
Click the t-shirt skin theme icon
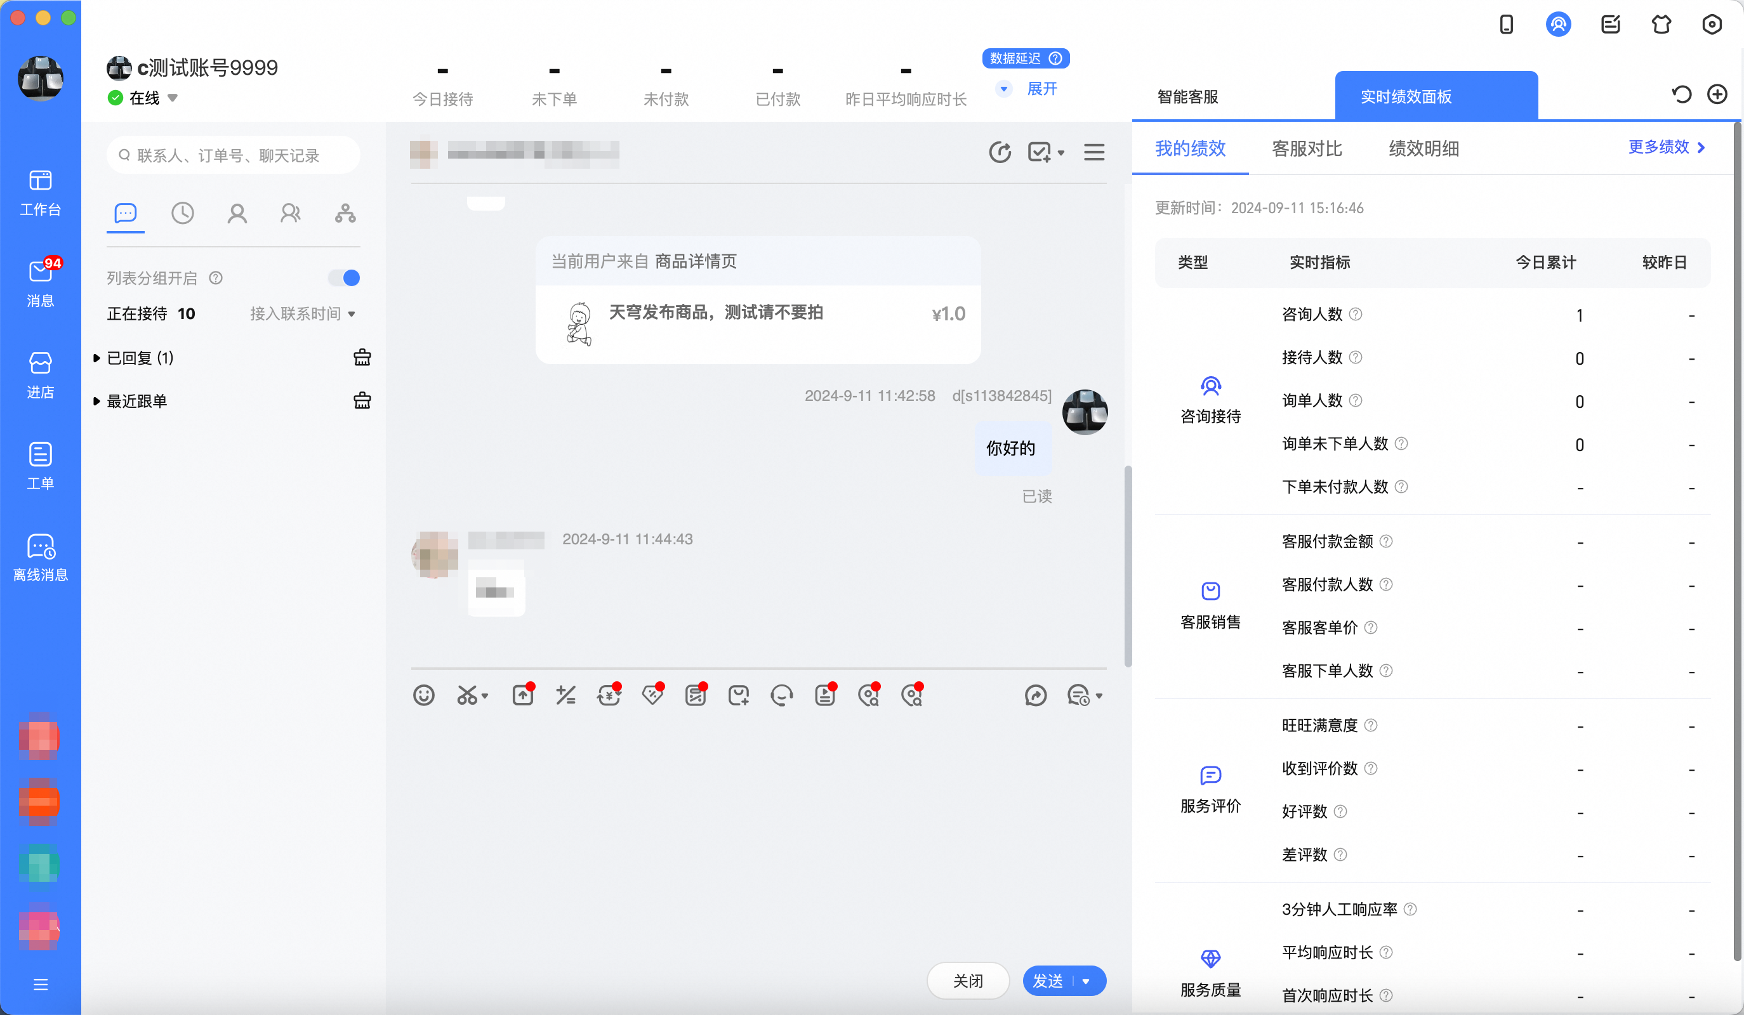(1661, 24)
